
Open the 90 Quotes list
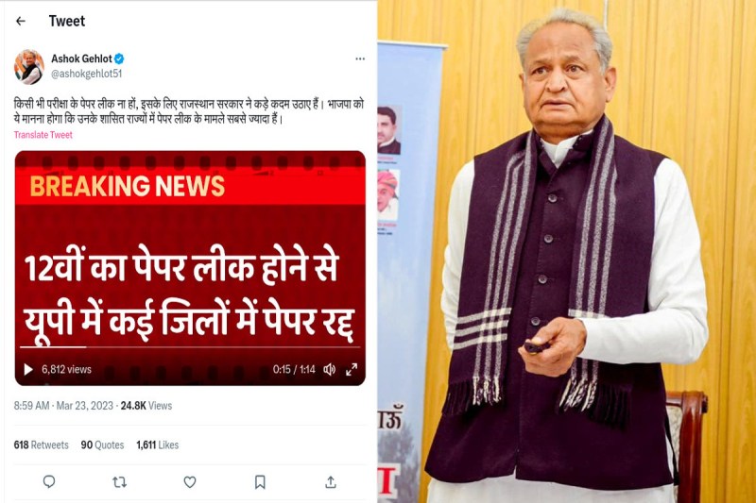[x=102, y=444]
